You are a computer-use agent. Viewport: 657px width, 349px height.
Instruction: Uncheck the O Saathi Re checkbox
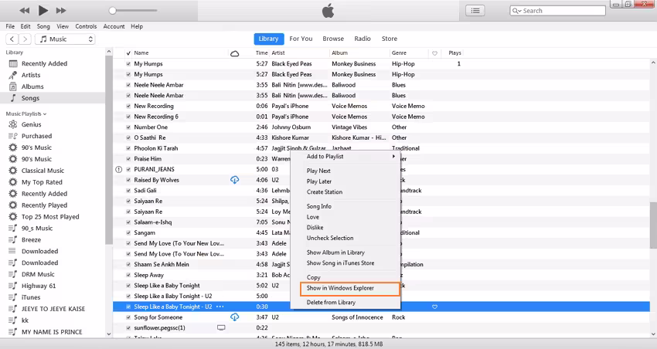point(128,137)
